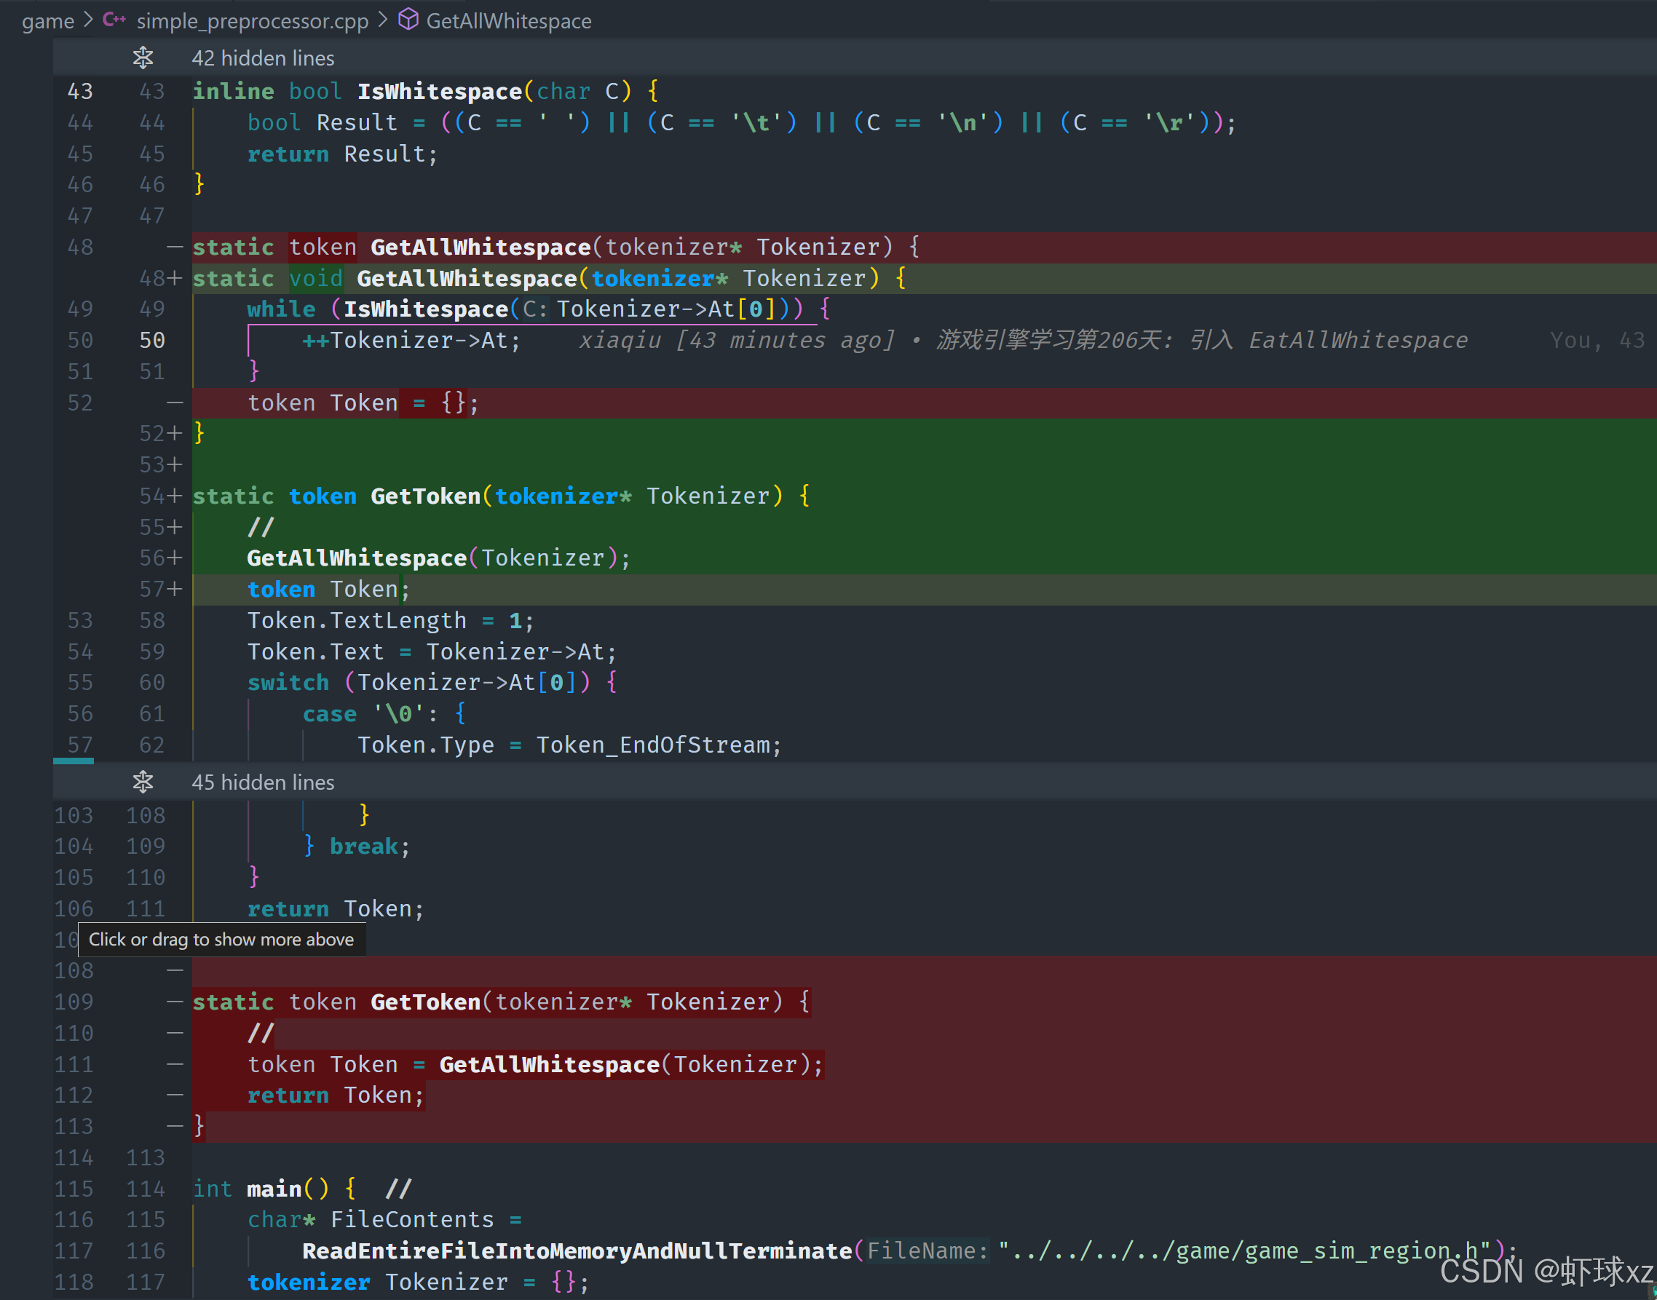
Task: Click the unfold icon beside 45 hidden lines
Action: [x=143, y=782]
